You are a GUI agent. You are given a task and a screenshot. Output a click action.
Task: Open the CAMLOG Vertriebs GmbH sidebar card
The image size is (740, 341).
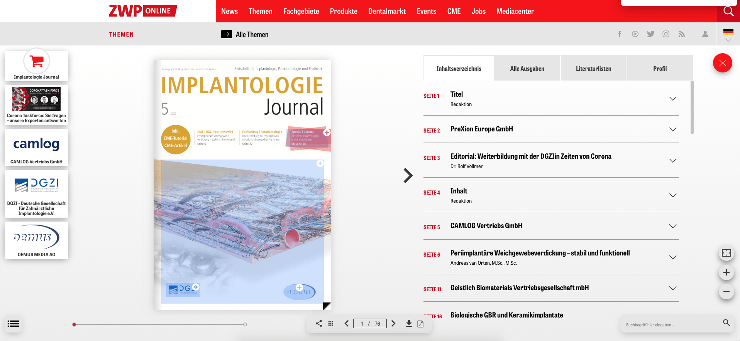[36, 147]
